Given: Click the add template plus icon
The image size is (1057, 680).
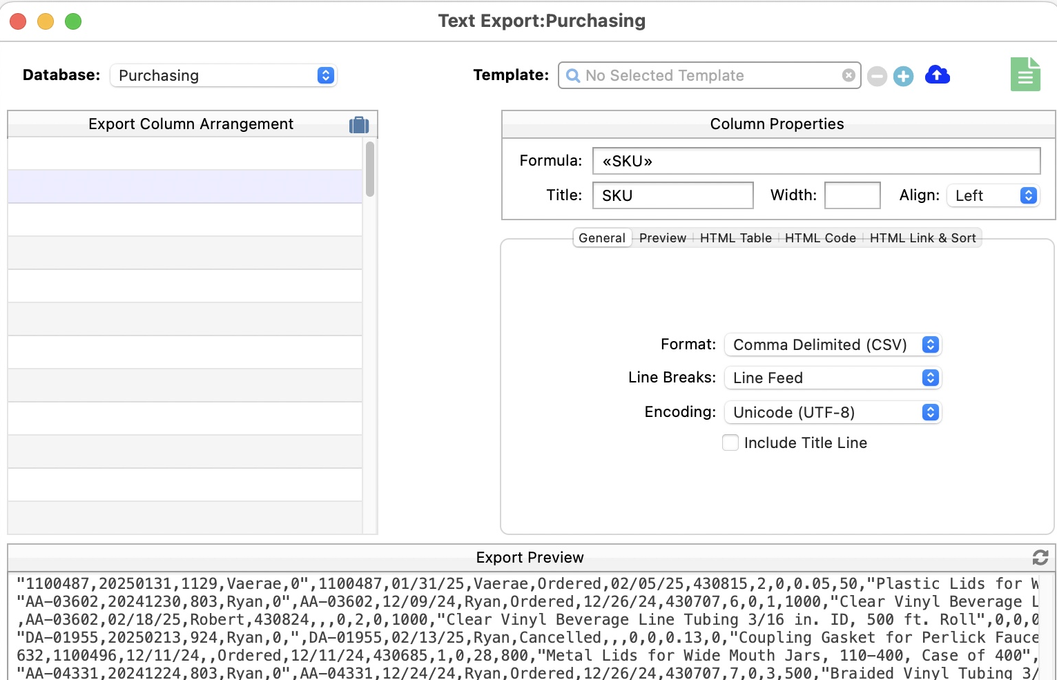Looking at the screenshot, I should tap(903, 76).
